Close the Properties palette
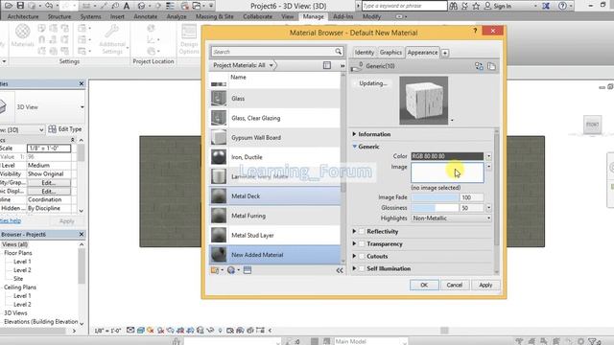 [x=81, y=83]
